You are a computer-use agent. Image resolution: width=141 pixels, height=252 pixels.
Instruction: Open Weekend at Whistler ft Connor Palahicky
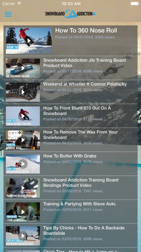85,84
